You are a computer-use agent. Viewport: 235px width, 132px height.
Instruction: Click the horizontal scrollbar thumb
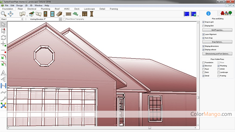pyautogui.click(x=150, y=128)
